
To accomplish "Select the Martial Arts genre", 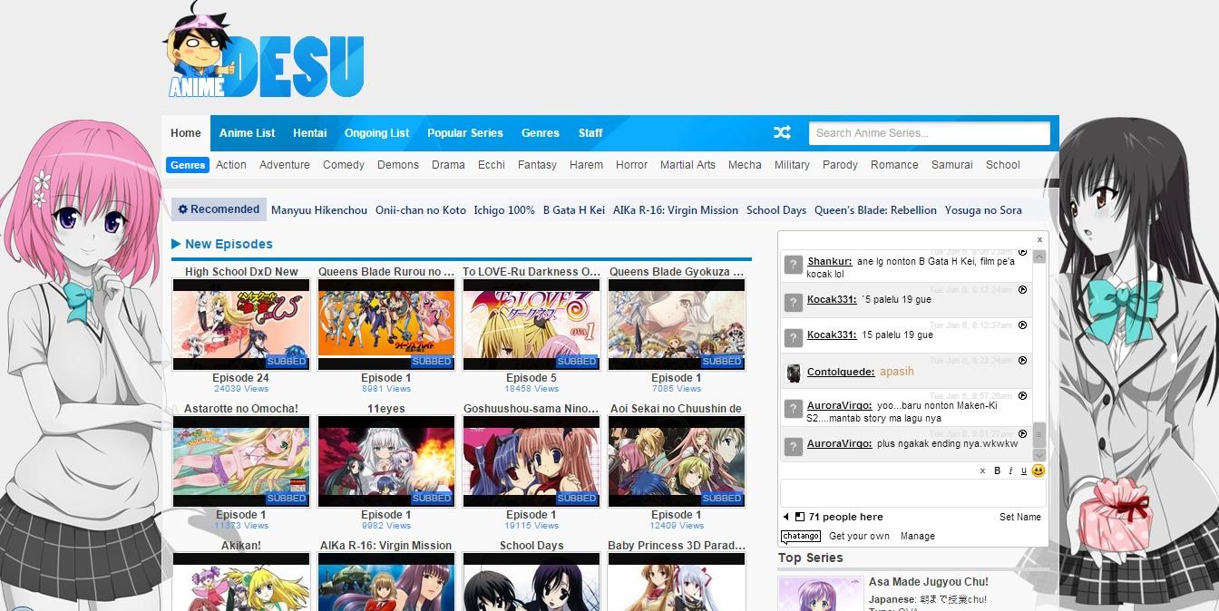I will [x=688, y=165].
